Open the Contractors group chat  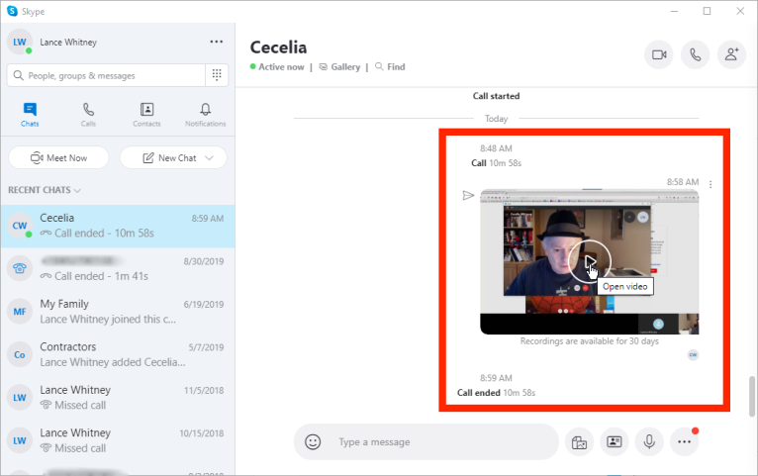(118, 354)
